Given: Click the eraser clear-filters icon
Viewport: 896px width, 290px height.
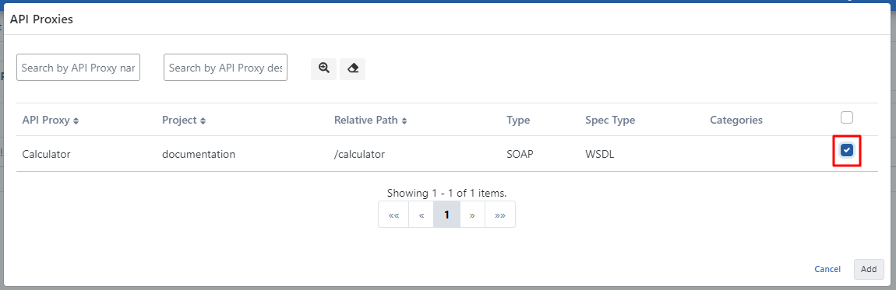Looking at the screenshot, I should click(x=353, y=68).
